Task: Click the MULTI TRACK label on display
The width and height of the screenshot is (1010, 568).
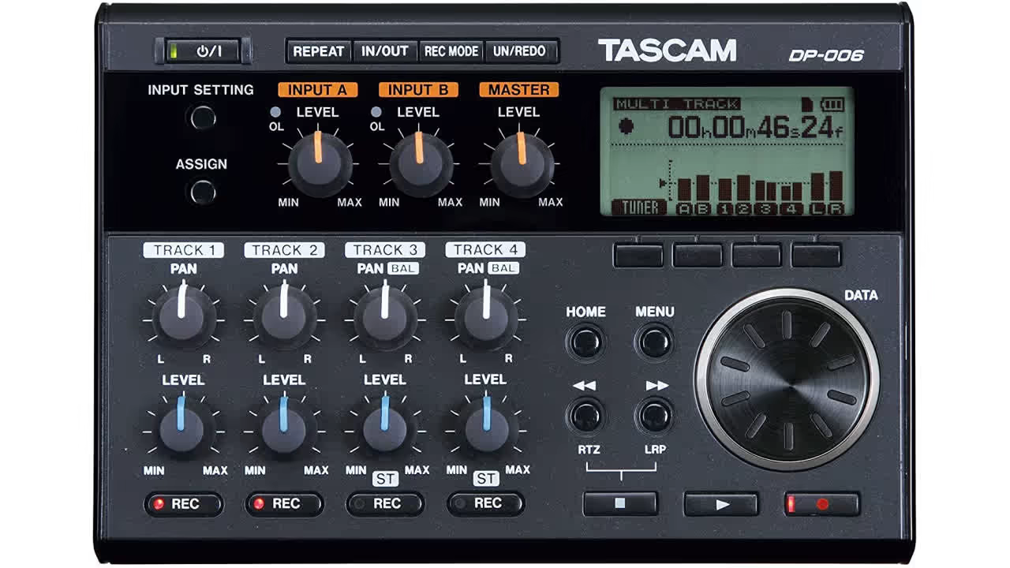Action: 677,104
